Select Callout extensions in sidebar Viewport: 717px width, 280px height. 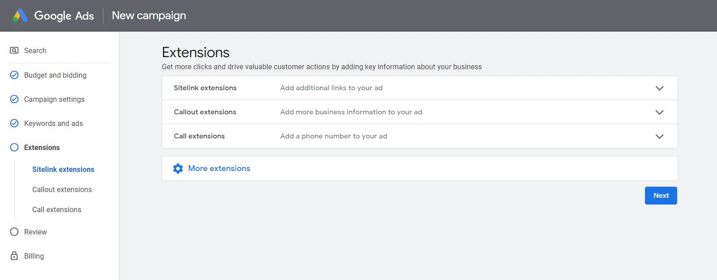tap(62, 189)
